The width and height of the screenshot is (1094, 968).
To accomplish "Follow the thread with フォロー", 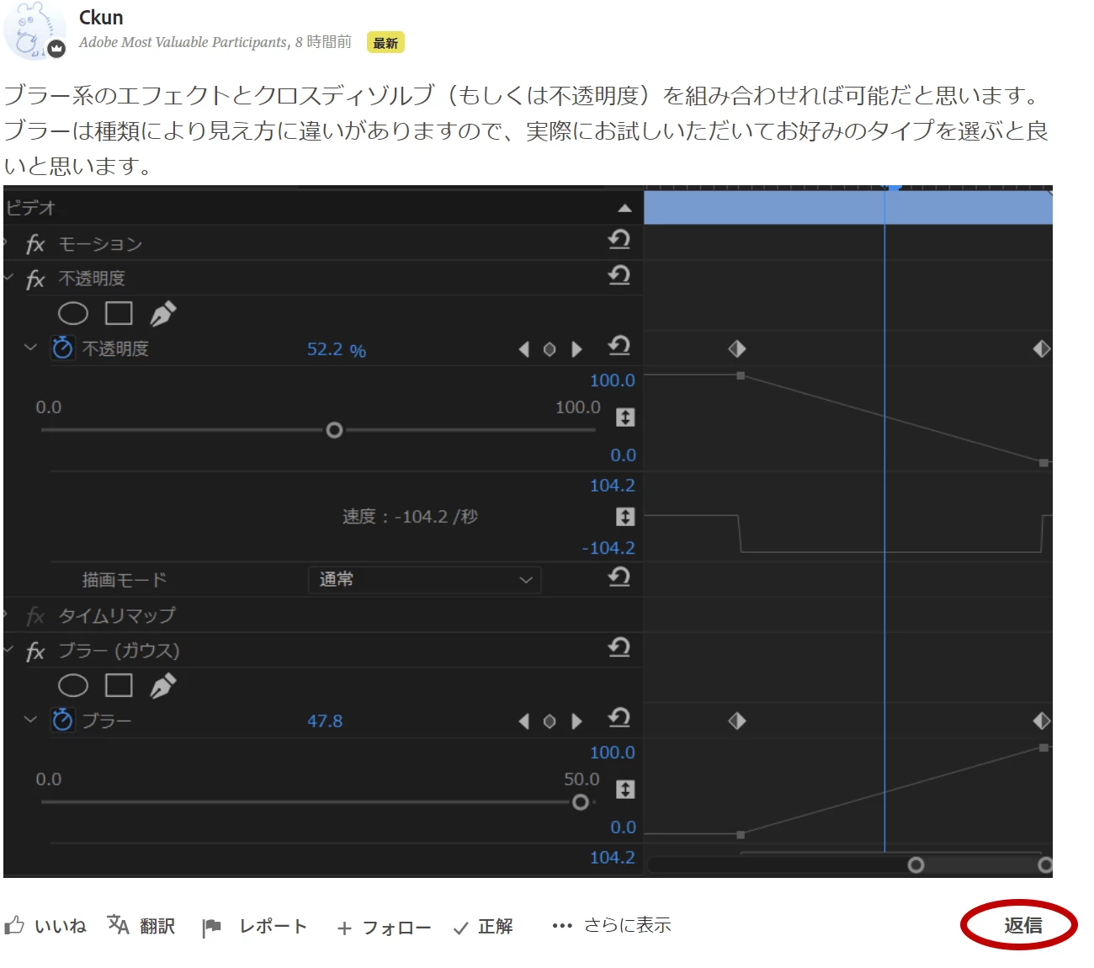I will [x=384, y=928].
